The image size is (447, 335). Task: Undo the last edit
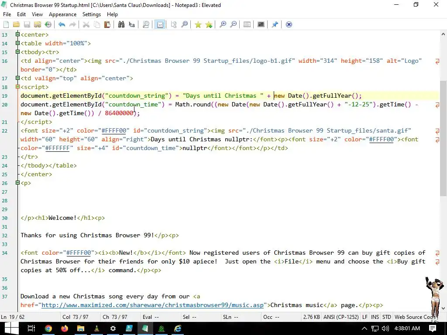click(62, 24)
